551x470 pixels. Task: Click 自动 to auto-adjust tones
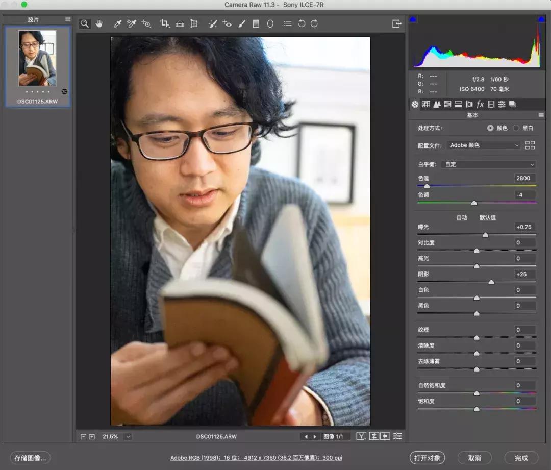pyautogui.click(x=461, y=217)
